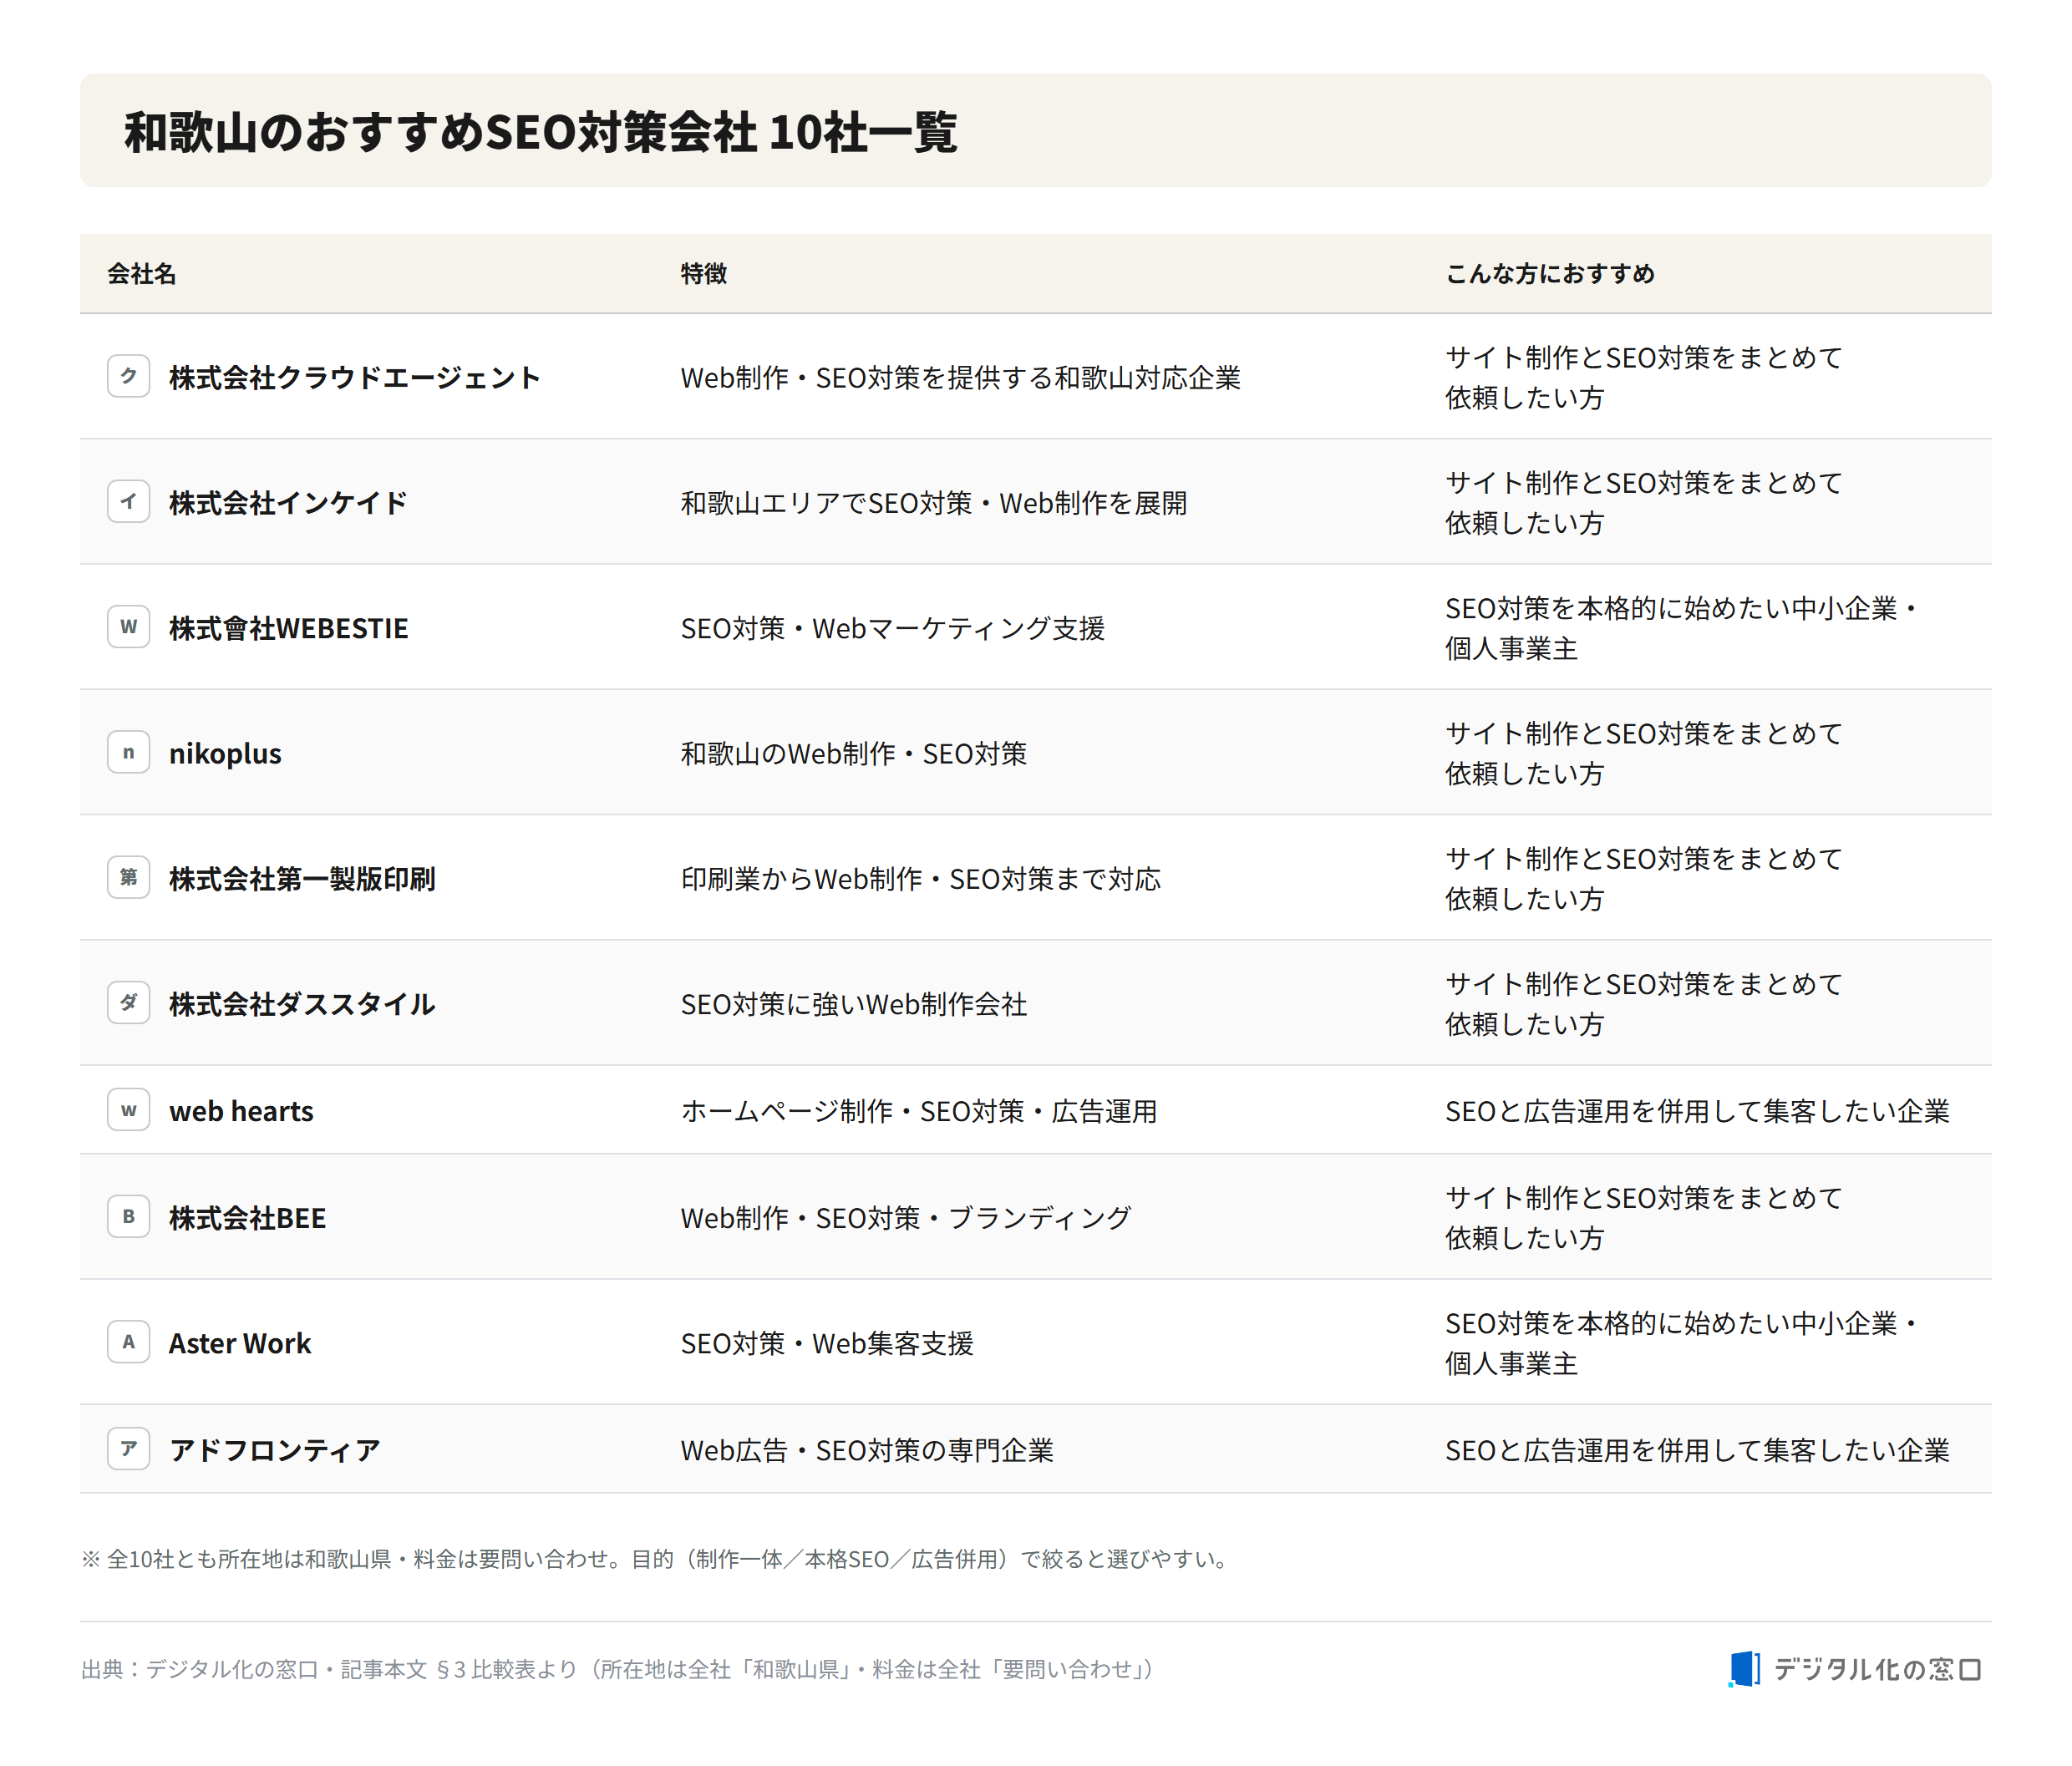Select company name 株式會社WEBESTIE
This screenshot has width=2072, height=1766.
(288, 628)
